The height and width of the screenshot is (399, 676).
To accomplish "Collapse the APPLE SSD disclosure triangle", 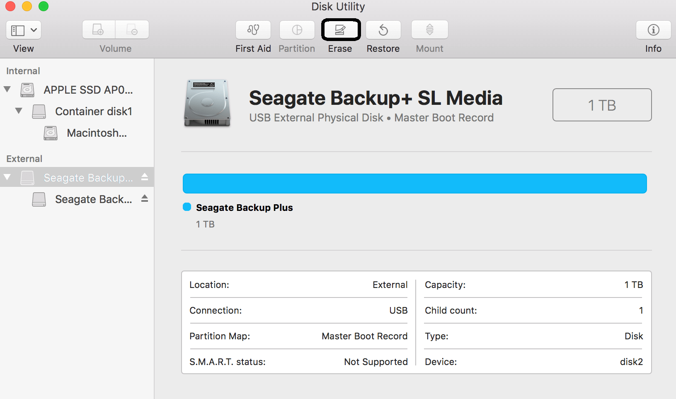I will (x=7, y=89).
